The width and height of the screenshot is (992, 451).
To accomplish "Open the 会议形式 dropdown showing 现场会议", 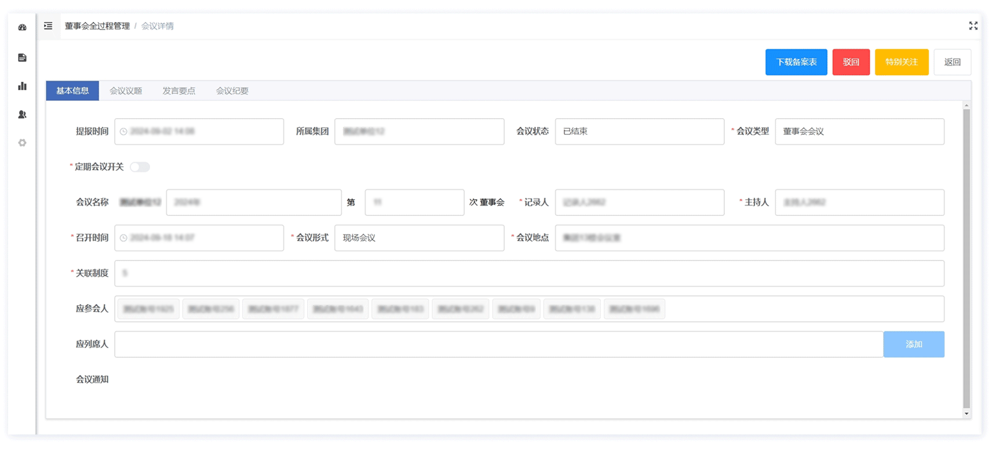I will coord(419,238).
